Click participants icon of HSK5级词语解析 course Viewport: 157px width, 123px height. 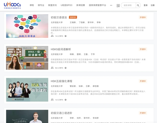pos(52,68)
